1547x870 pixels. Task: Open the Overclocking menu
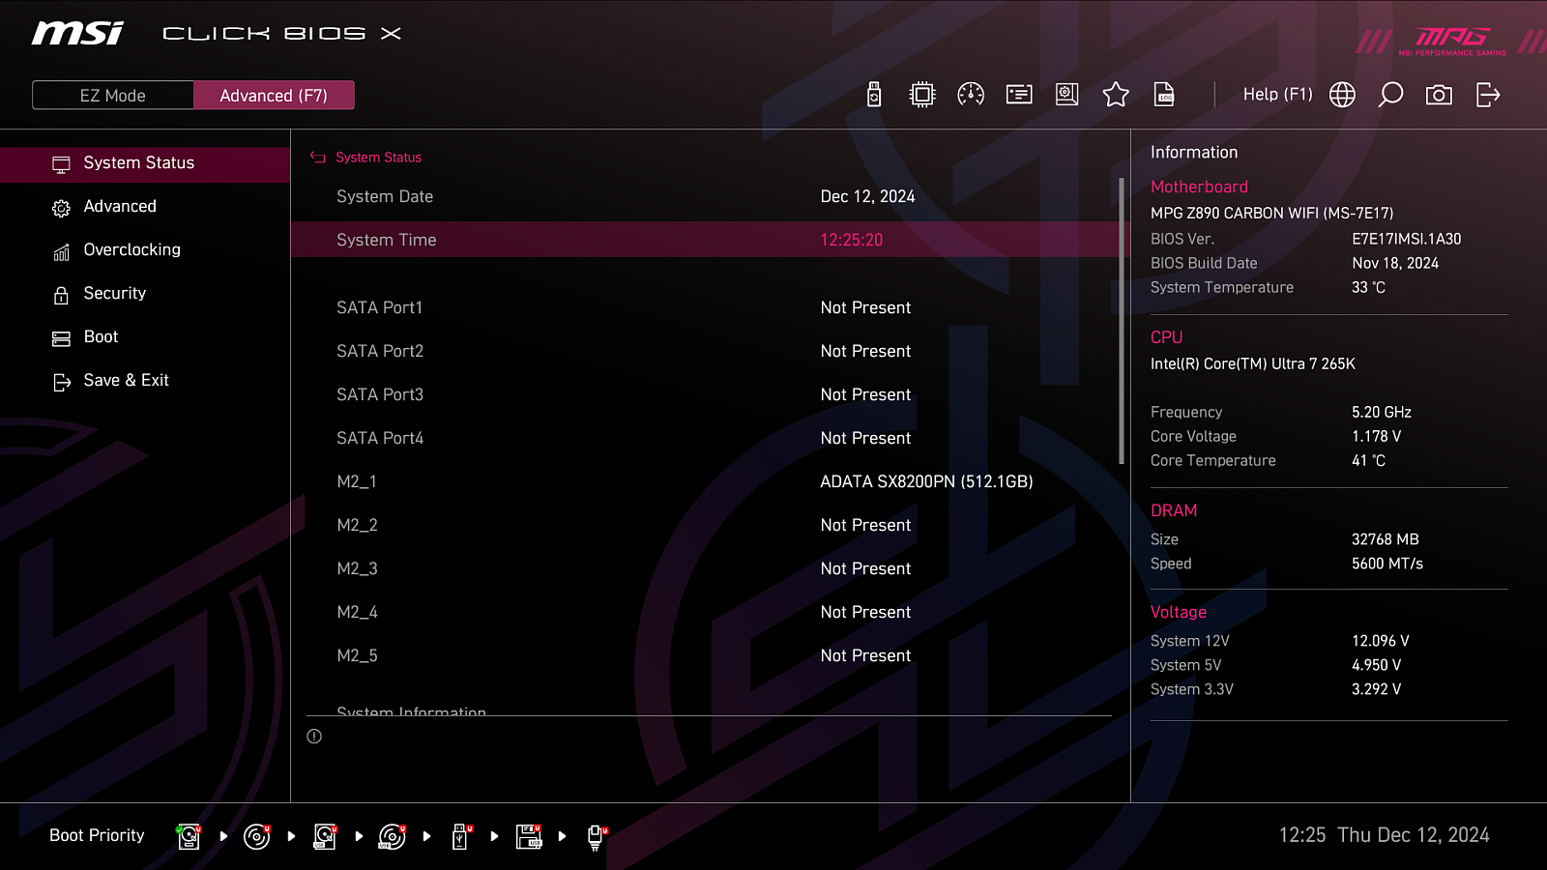145,250
